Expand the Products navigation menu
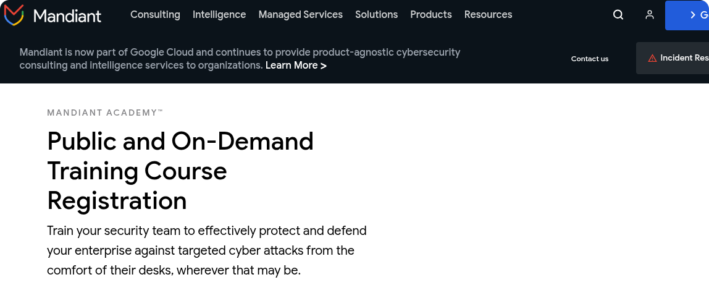Viewport: 709px width, 298px height. [431, 15]
